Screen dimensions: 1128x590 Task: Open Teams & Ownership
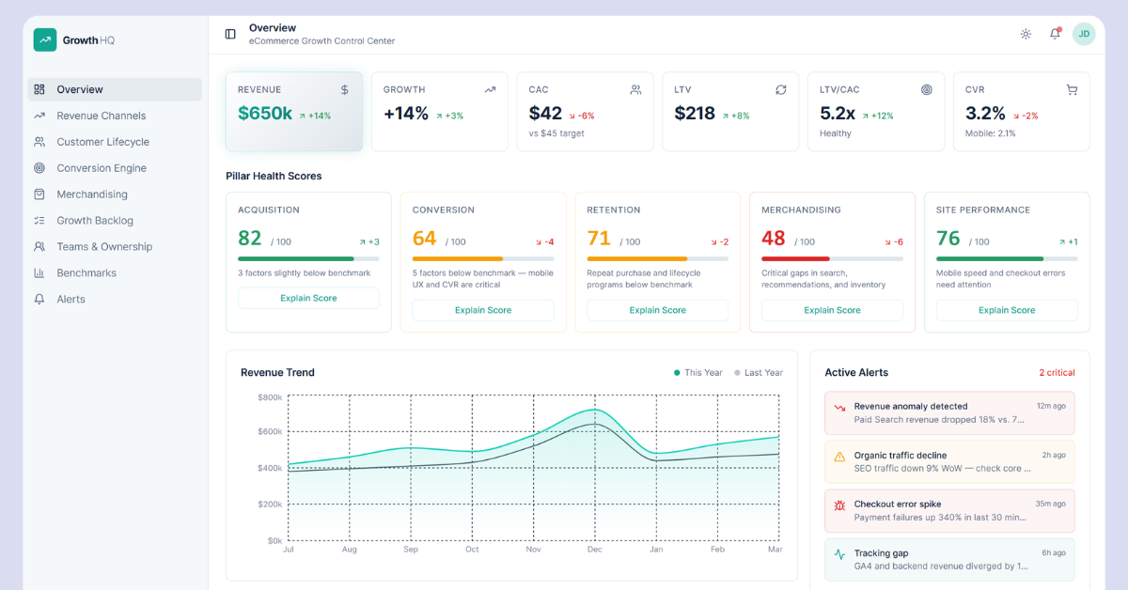click(115, 247)
